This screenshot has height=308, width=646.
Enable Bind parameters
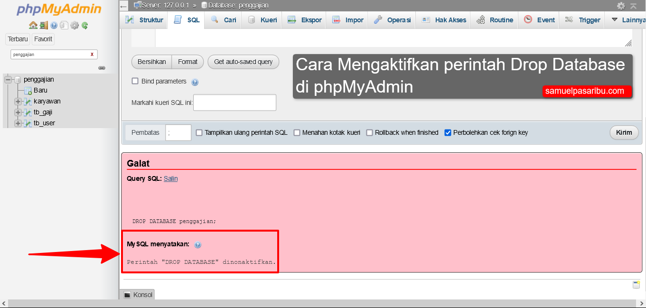tap(135, 81)
